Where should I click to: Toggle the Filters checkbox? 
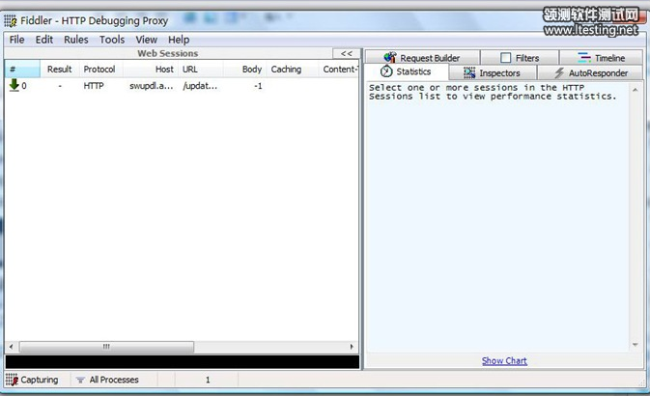pyautogui.click(x=505, y=58)
